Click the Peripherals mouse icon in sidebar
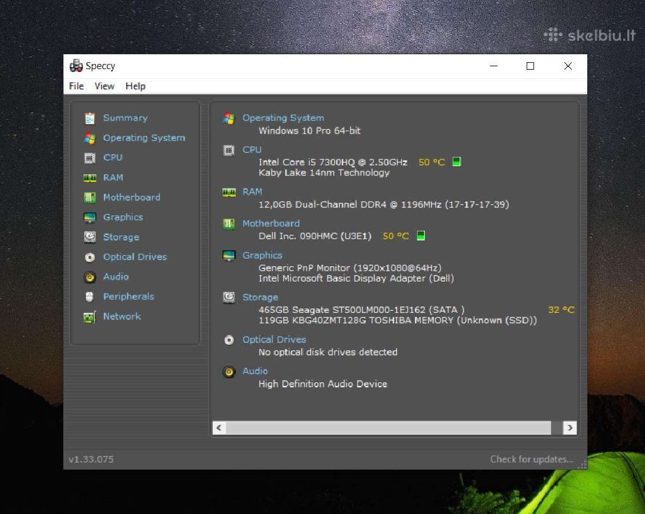Viewport: 645px width, 514px height. pos(89,296)
